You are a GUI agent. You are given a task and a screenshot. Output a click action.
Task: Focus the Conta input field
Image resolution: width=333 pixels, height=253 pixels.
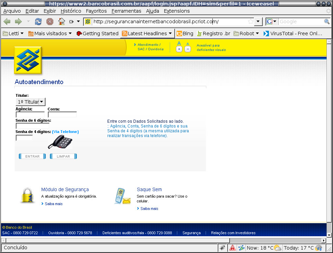62,115
